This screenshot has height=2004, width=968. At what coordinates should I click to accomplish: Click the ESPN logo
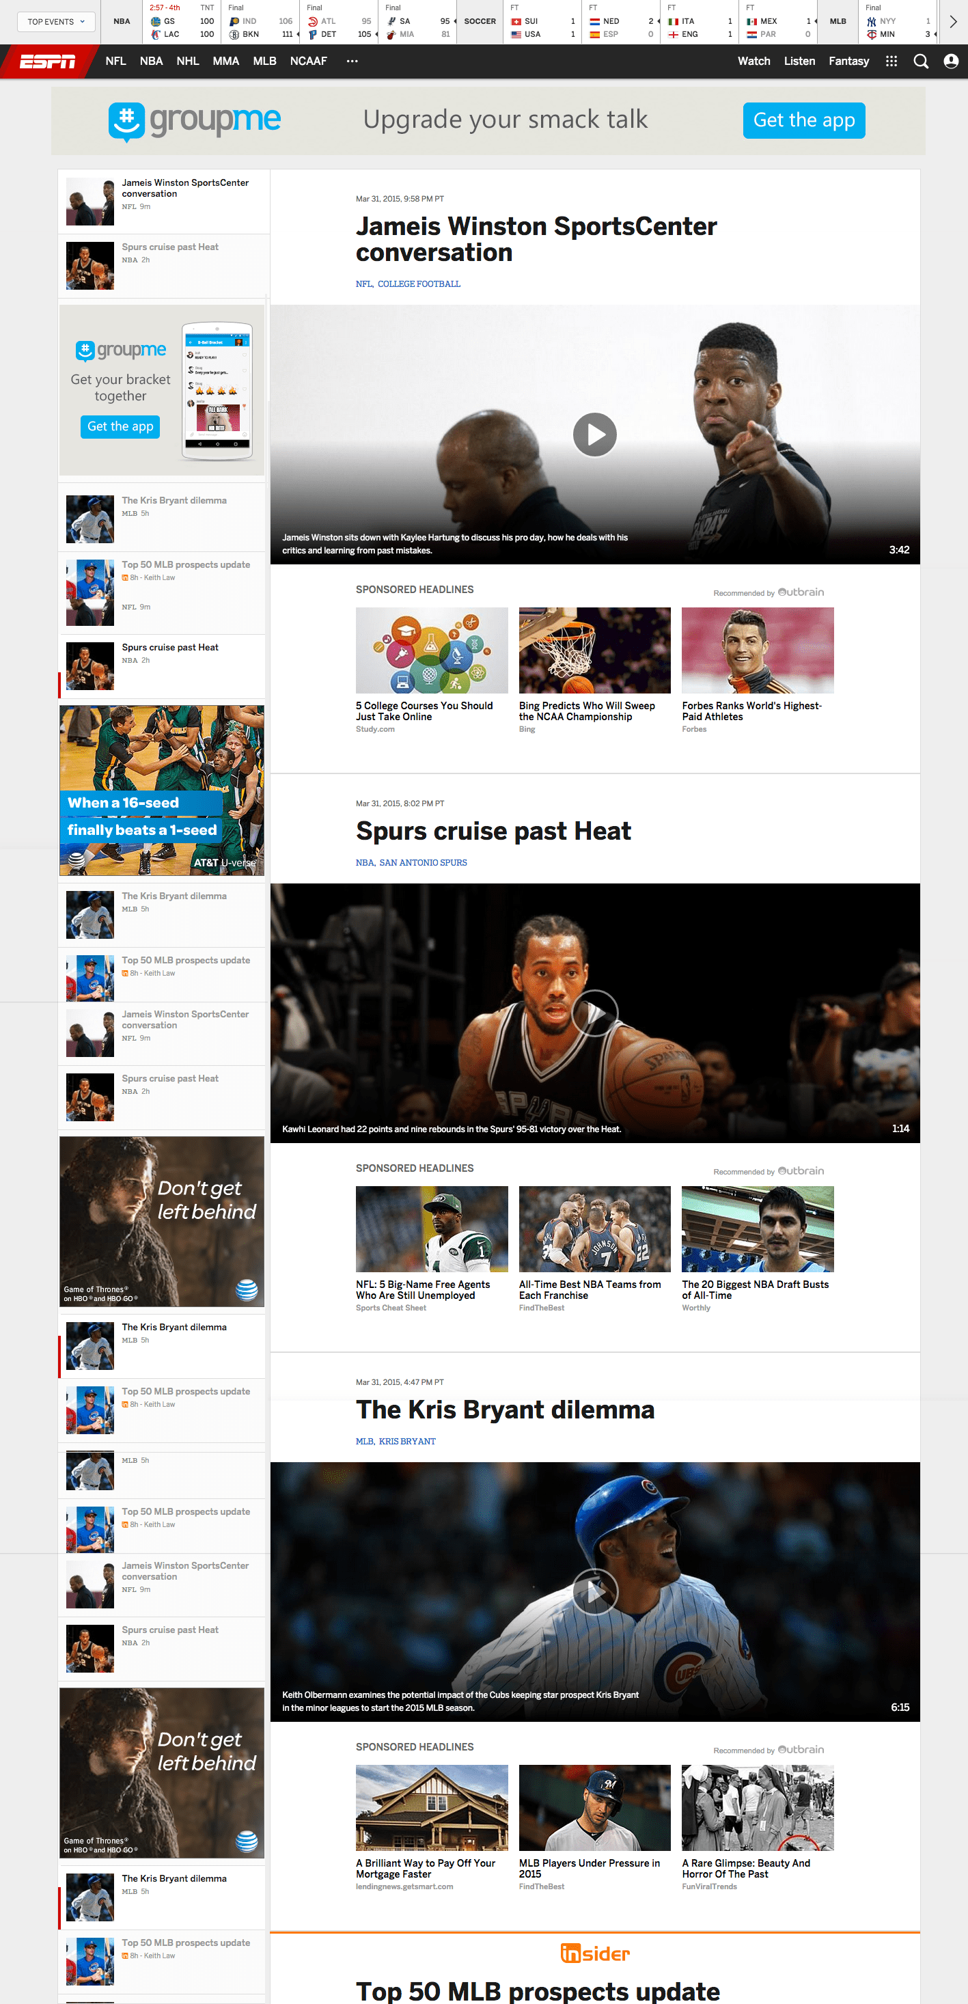47,61
